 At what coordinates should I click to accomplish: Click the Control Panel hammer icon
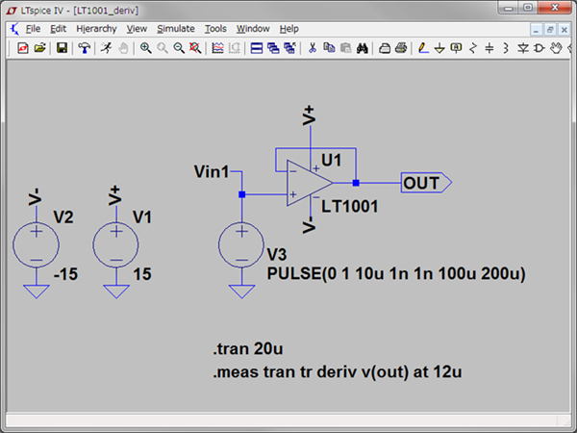pyautogui.click(x=85, y=47)
